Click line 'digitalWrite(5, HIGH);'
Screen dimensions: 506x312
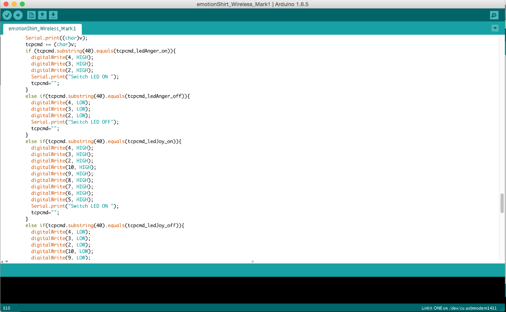(x=62, y=200)
